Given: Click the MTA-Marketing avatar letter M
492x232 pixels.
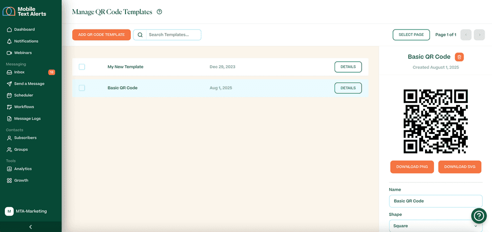Looking at the screenshot, I should tap(9, 211).
